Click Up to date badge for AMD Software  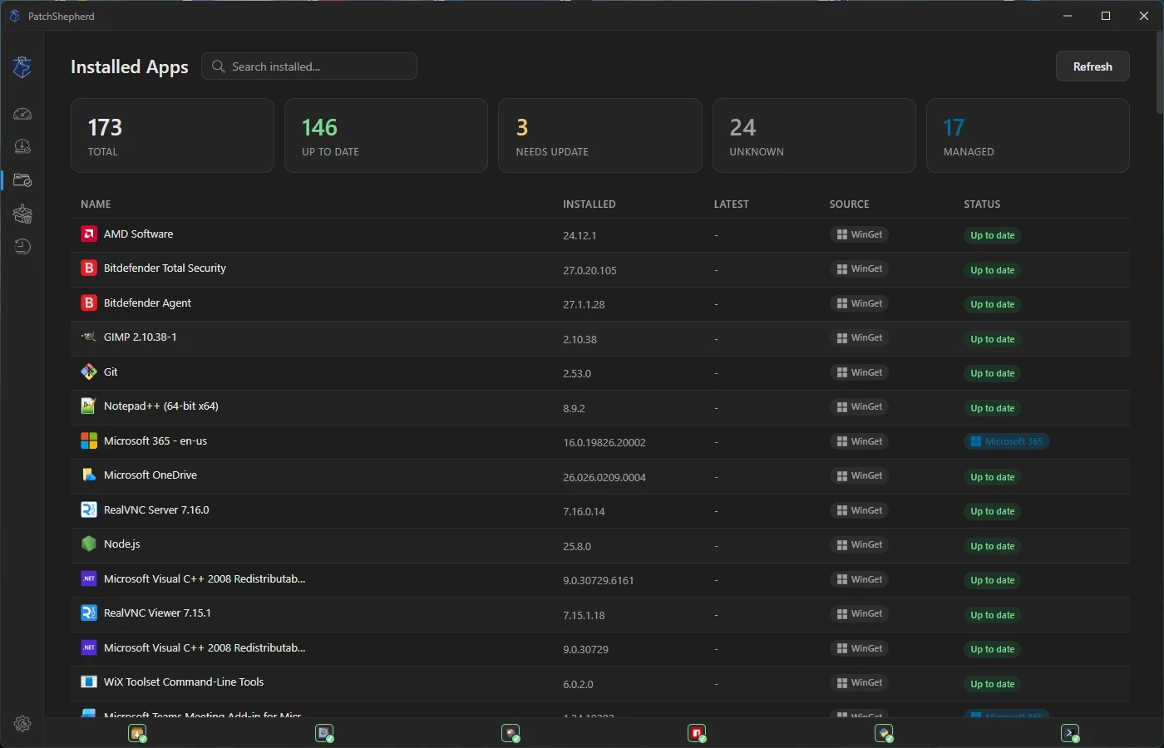pyautogui.click(x=993, y=235)
